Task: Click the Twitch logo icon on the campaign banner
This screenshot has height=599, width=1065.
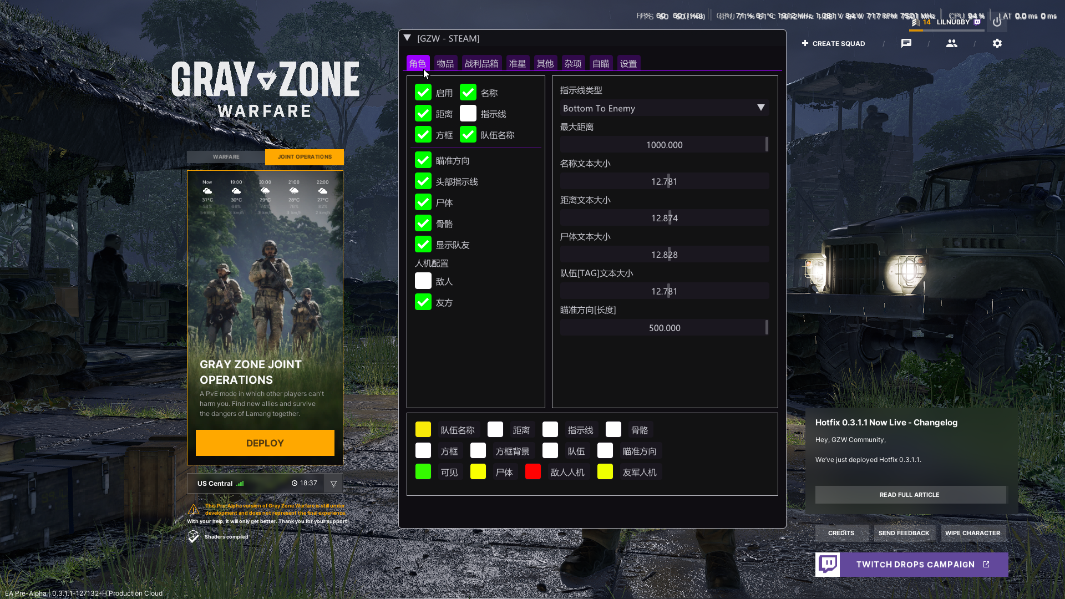Action: coord(828,565)
